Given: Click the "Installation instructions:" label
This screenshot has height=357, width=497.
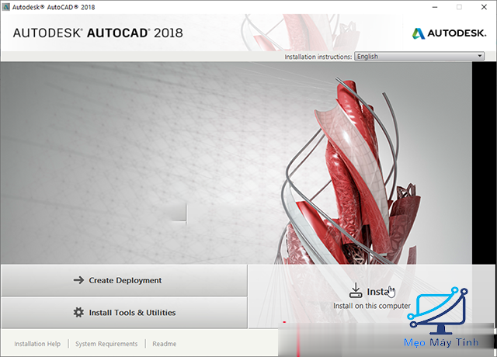Looking at the screenshot, I should 318,57.
